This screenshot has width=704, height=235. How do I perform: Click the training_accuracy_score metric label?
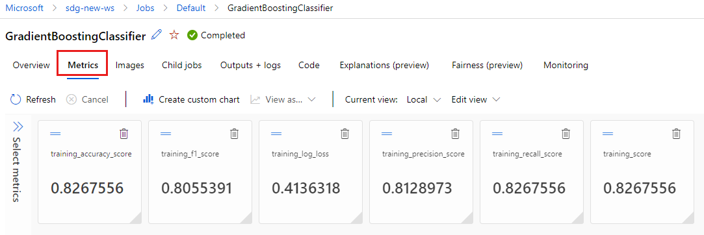(x=91, y=155)
